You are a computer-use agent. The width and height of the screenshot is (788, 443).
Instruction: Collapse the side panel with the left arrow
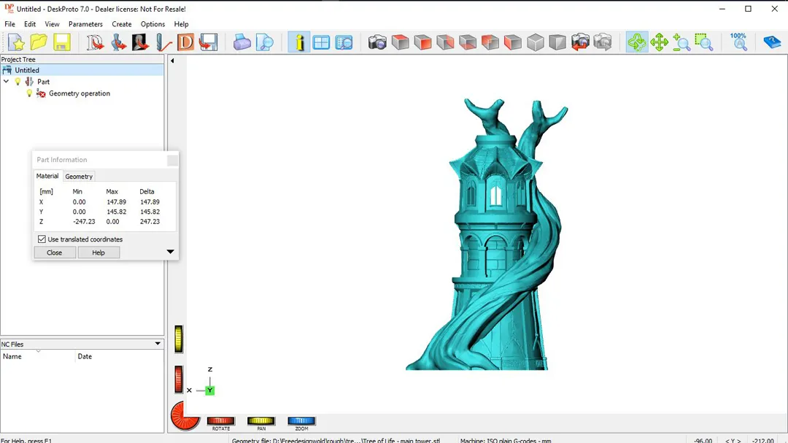(172, 61)
